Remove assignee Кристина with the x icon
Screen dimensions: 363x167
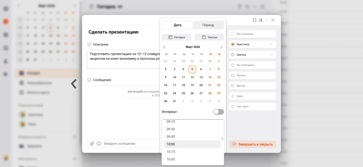tap(271, 44)
